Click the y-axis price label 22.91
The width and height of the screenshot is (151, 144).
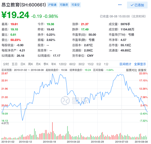click(4, 81)
